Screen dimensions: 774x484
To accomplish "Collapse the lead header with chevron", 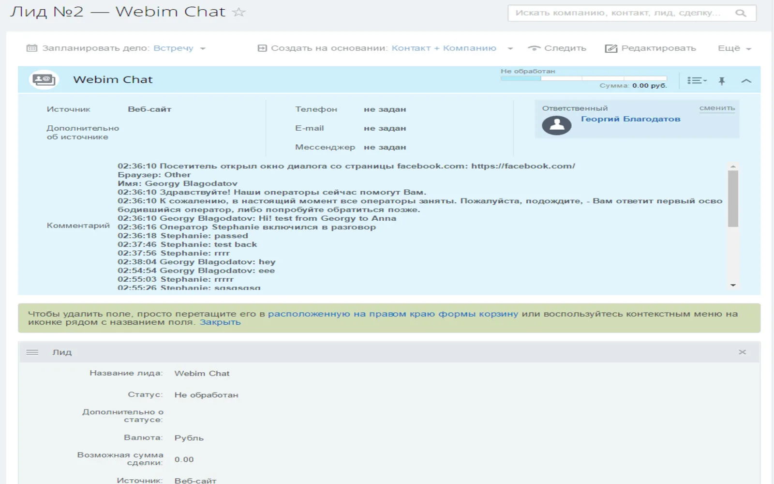I will (746, 81).
